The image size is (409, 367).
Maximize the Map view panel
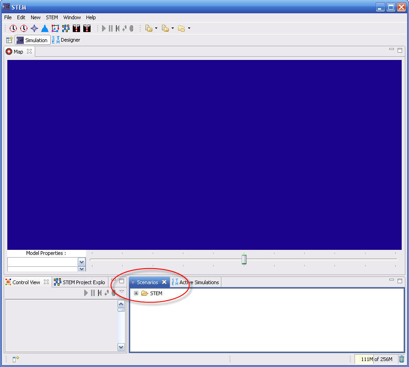399,50
